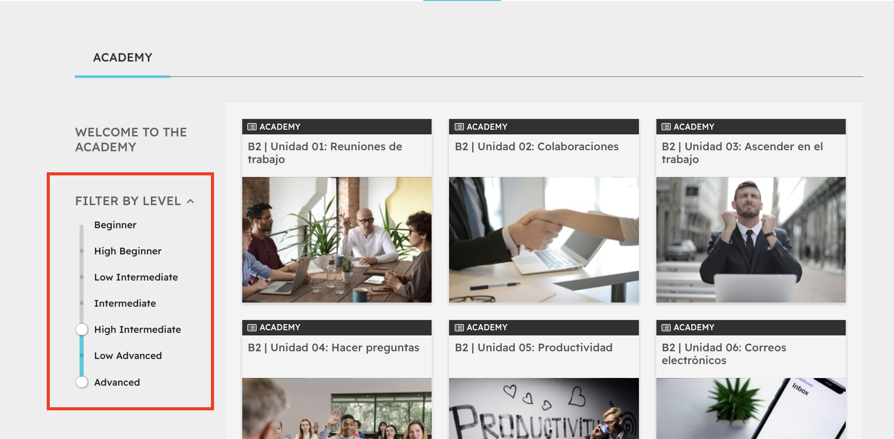
Task: Open B2 Unidad 02: Colaboraciones title
Action: click(x=537, y=147)
